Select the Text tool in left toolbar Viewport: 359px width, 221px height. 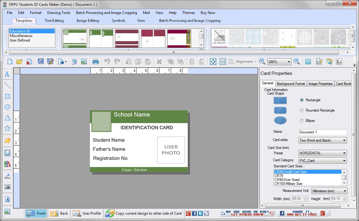7,74
